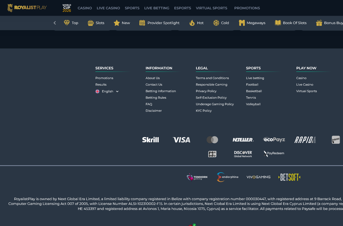Image resolution: width=343 pixels, height=226 pixels.
Task: Open the LIVE BETTING menu item
Action: [x=157, y=8]
